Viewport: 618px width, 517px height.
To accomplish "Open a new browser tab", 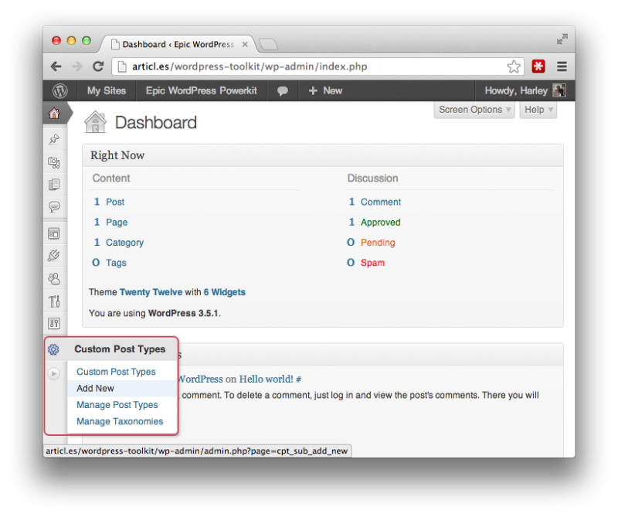I will 268,44.
